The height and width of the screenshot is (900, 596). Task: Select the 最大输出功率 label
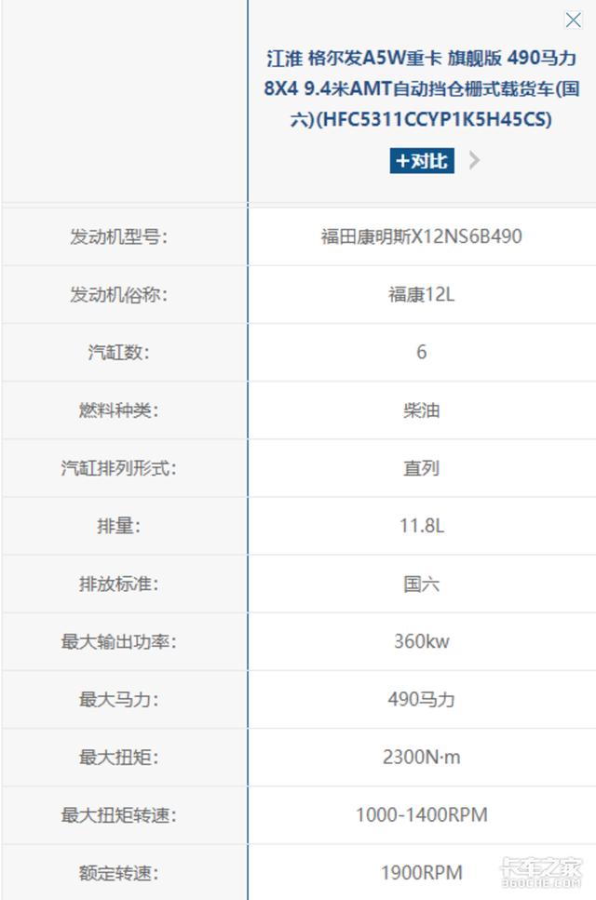pos(119,641)
